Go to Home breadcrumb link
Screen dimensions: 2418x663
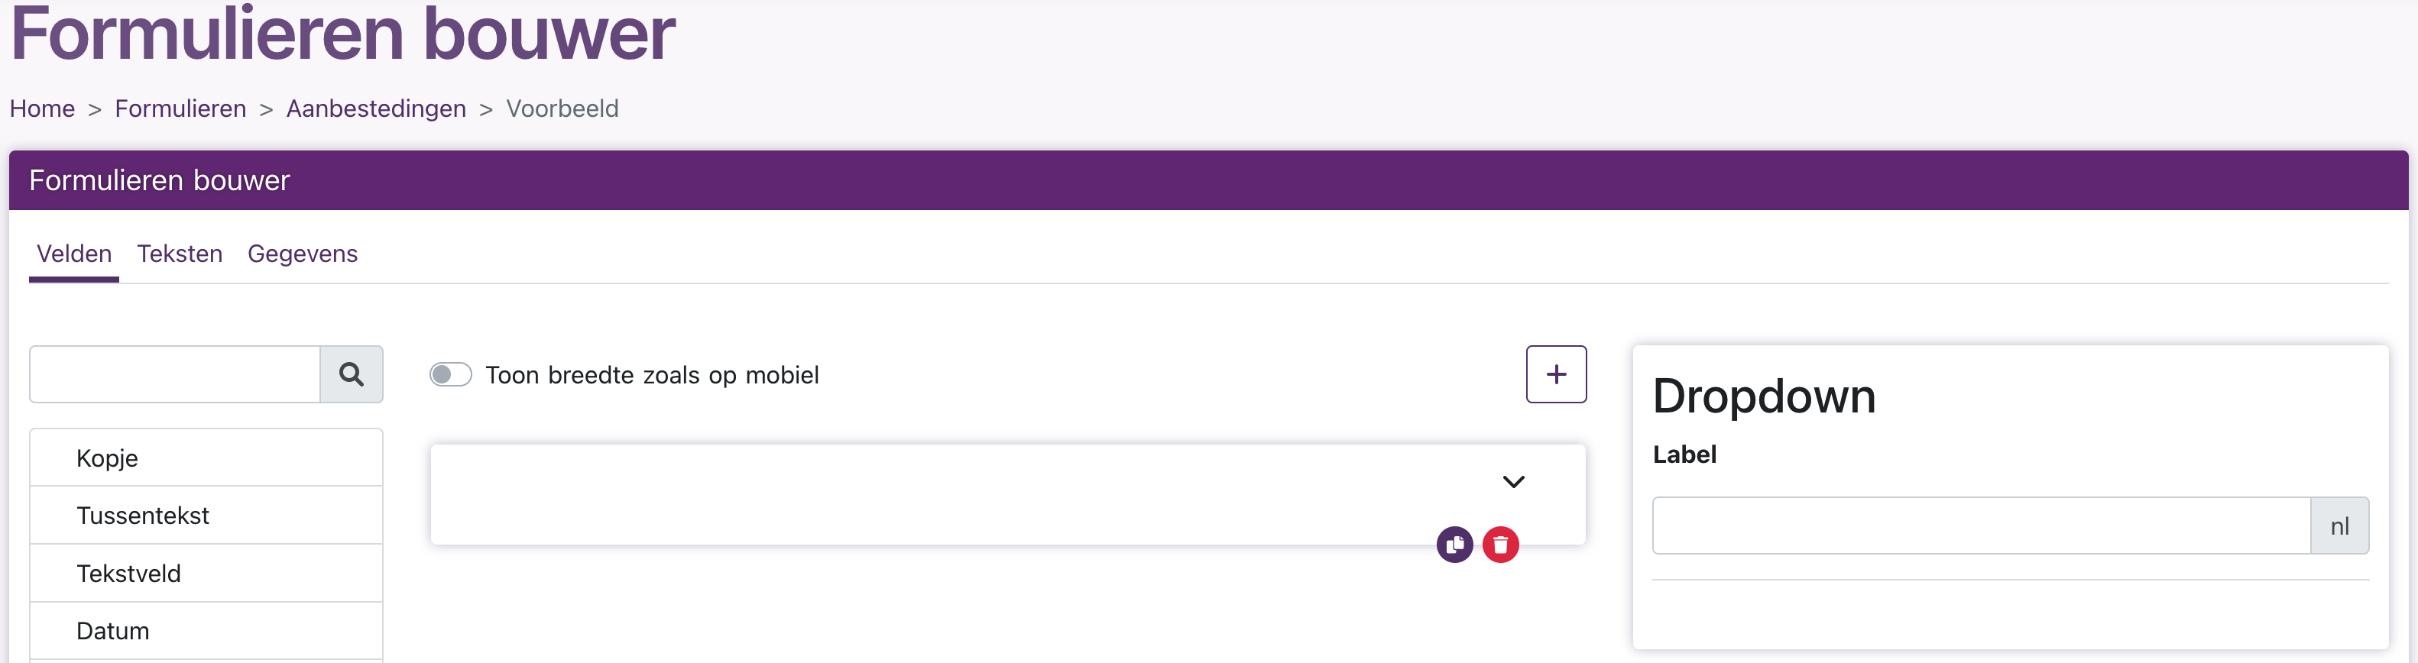tap(42, 108)
